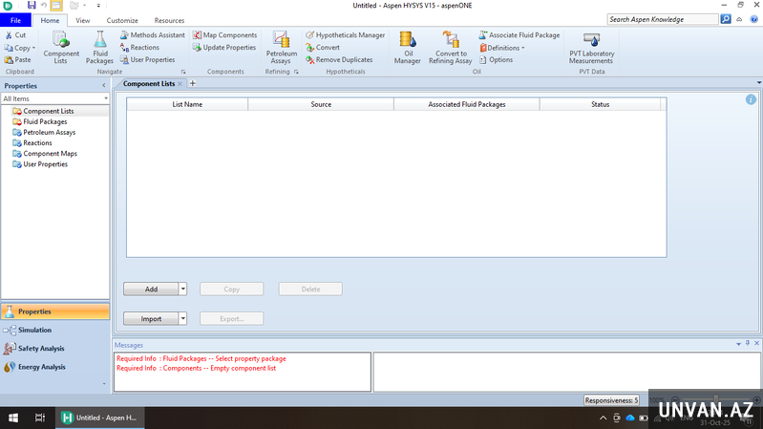Expand the Import button dropdown arrow
This screenshot has width=763, height=429.
tap(183, 319)
